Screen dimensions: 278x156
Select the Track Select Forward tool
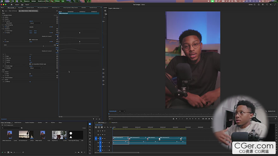[90, 127]
